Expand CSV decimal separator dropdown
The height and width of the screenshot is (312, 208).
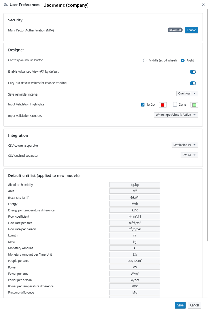pos(189,155)
